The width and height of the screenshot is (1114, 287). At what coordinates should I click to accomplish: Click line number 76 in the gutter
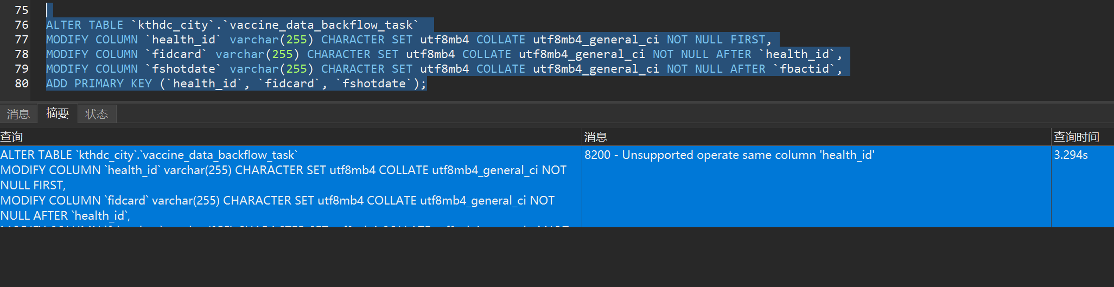[22, 25]
